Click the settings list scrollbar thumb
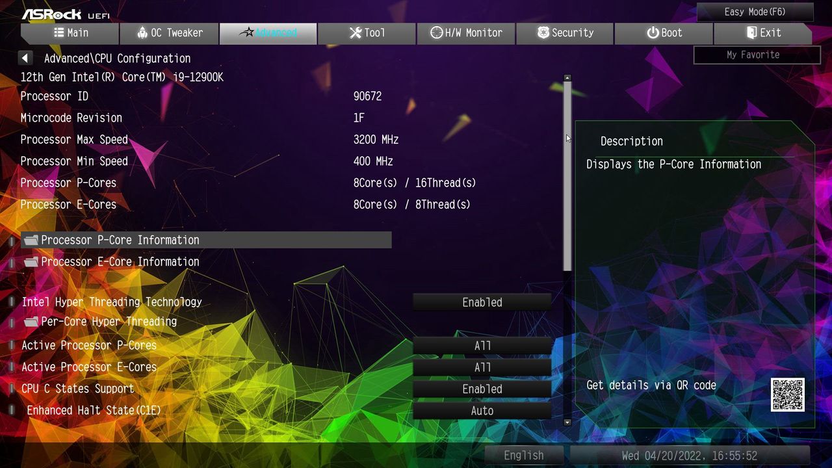The height and width of the screenshot is (468, 832). pos(567,176)
